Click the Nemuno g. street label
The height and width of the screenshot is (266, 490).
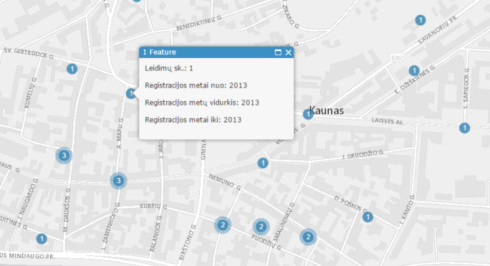[225, 182]
